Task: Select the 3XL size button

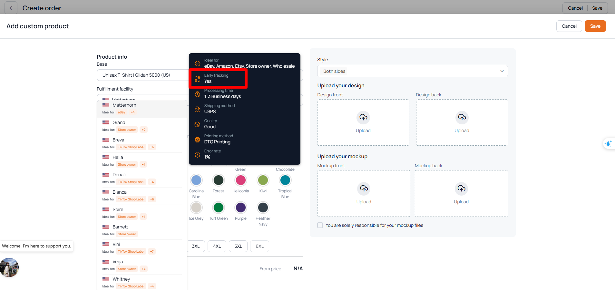Action: (x=196, y=246)
